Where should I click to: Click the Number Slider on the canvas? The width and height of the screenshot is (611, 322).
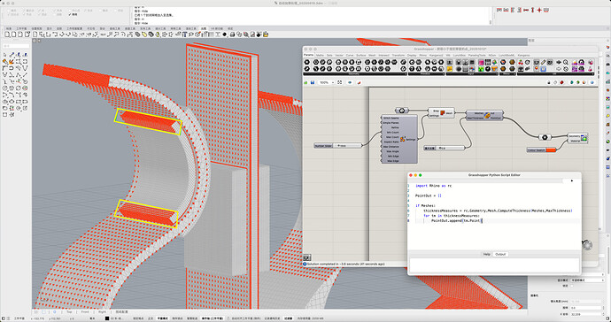338,146
